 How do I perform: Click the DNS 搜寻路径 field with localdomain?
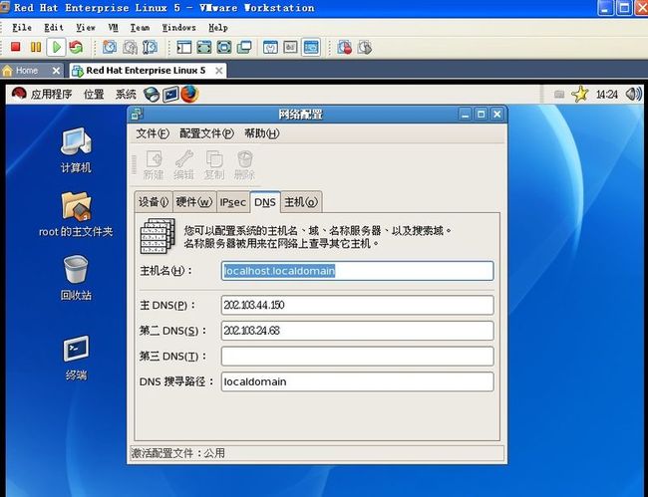(358, 381)
